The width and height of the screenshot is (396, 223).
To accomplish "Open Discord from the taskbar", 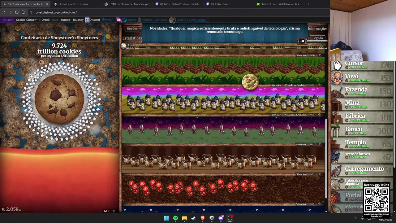I will click(x=221, y=218).
